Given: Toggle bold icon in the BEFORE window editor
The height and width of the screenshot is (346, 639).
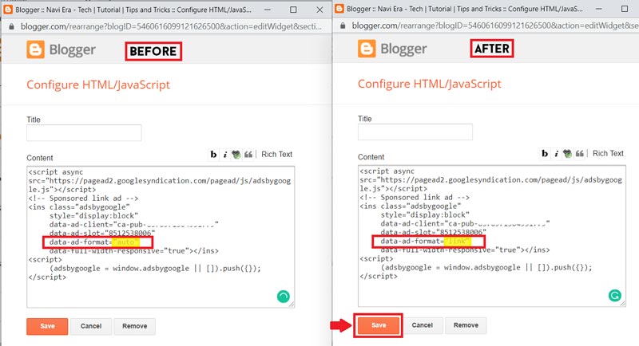Looking at the screenshot, I should click(x=213, y=155).
